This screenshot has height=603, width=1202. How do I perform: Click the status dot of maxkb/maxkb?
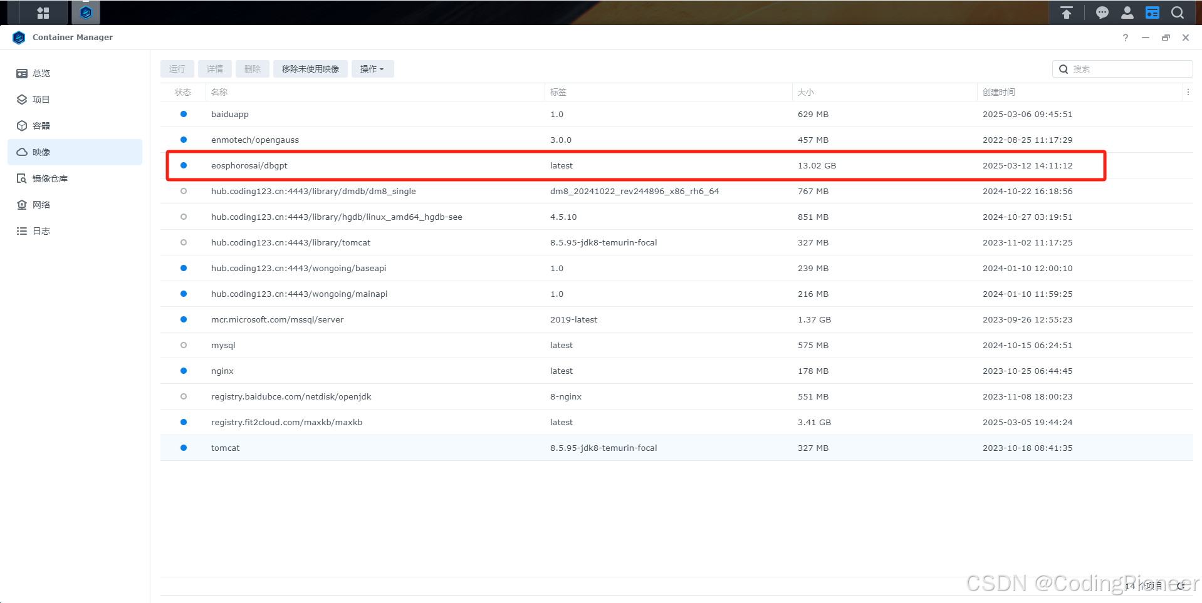pos(184,422)
